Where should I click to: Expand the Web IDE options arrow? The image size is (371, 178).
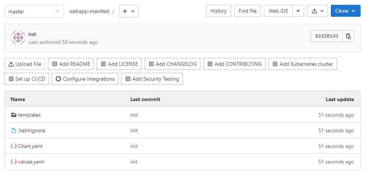pos(298,11)
